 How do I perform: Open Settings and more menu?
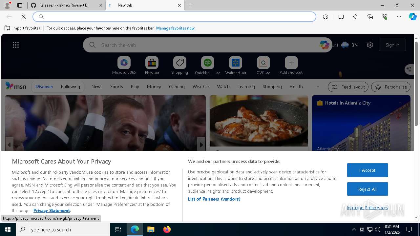click(399, 17)
